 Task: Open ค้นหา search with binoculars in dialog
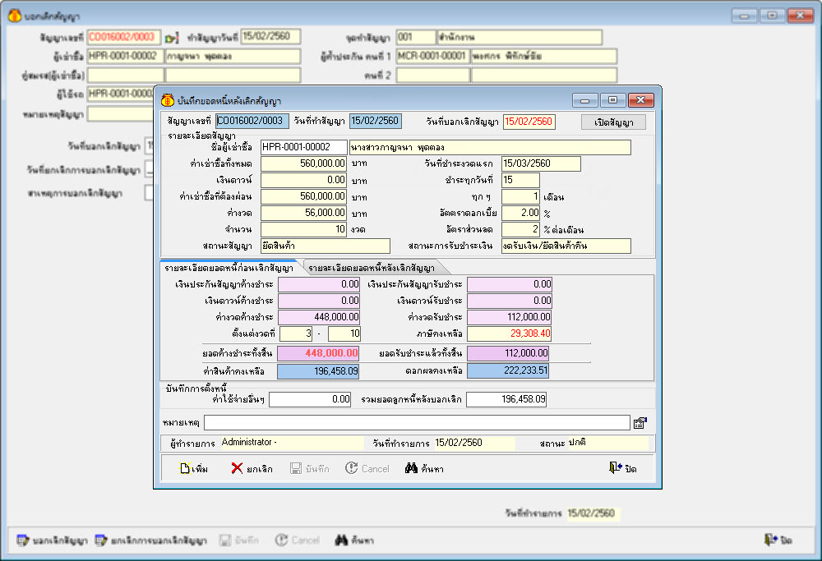point(424,468)
